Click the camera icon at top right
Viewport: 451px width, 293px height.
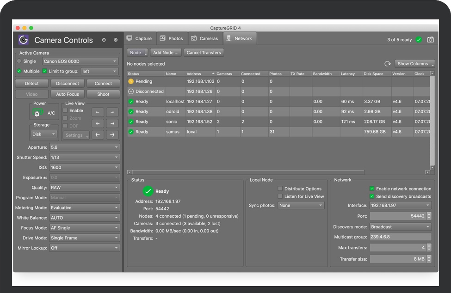(x=430, y=40)
